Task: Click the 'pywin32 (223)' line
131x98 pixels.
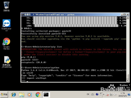Action: (x=30, y=60)
